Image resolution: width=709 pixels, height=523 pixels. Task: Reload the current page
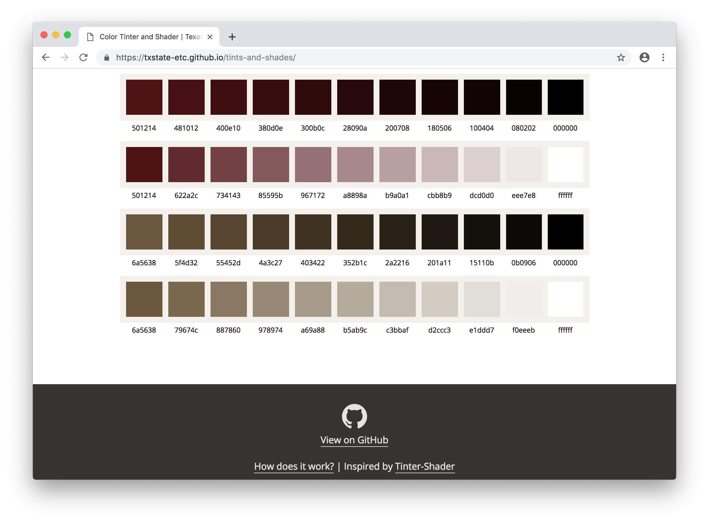click(x=83, y=57)
